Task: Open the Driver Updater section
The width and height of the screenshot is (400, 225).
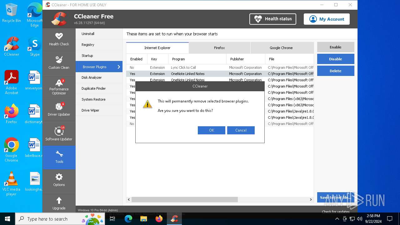Action: point(59,110)
